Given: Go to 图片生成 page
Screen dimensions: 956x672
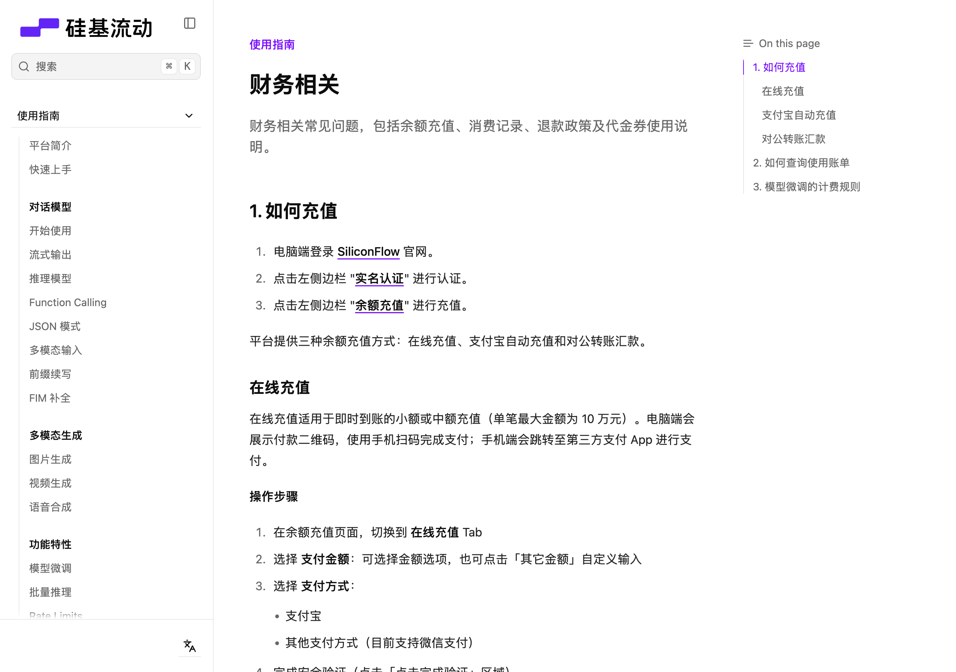Looking at the screenshot, I should 50,459.
